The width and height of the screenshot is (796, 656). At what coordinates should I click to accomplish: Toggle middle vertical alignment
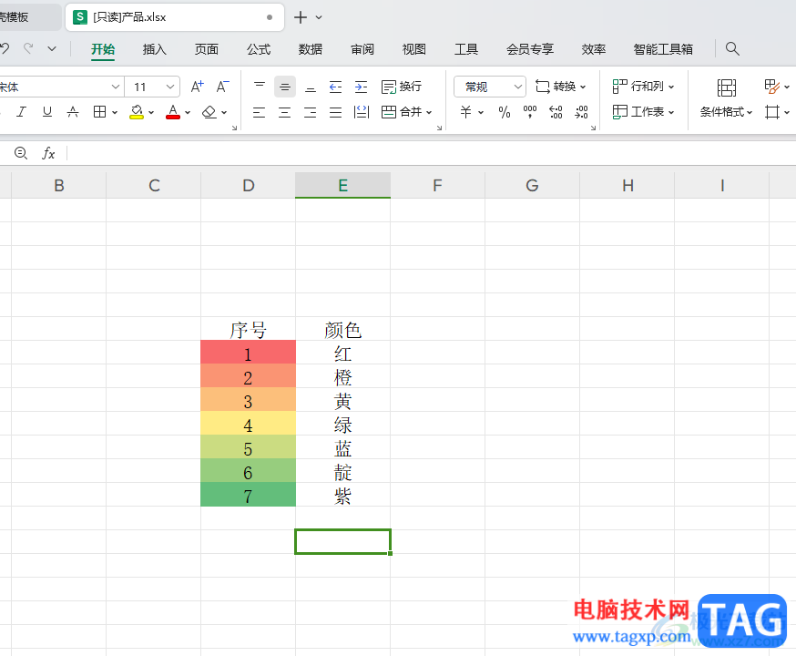coord(285,87)
